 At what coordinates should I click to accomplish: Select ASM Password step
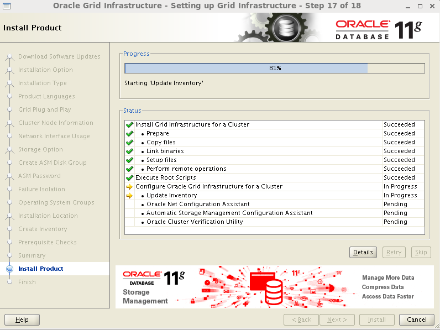tap(39, 176)
